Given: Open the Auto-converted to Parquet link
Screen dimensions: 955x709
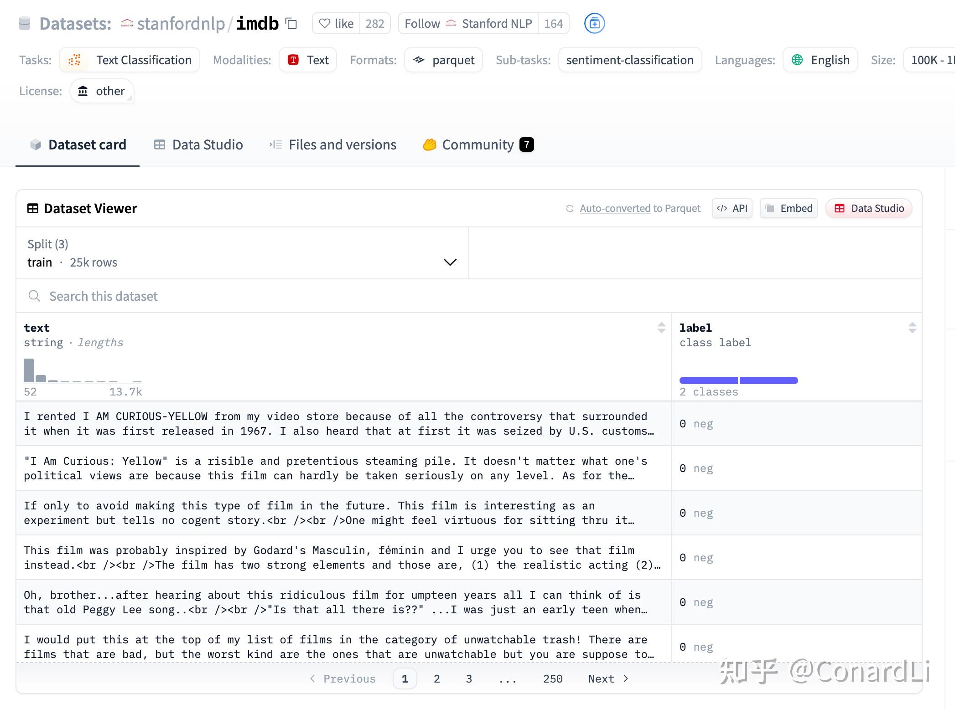Looking at the screenshot, I should coord(615,209).
